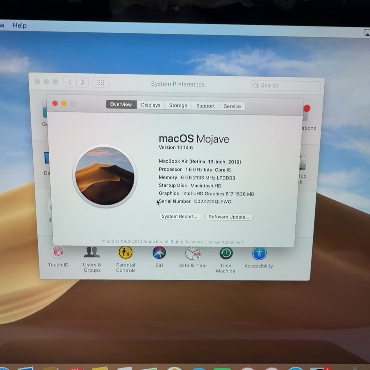The width and height of the screenshot is (370, 370).
Task: Open Siri preferences
Action: (159, 253)
